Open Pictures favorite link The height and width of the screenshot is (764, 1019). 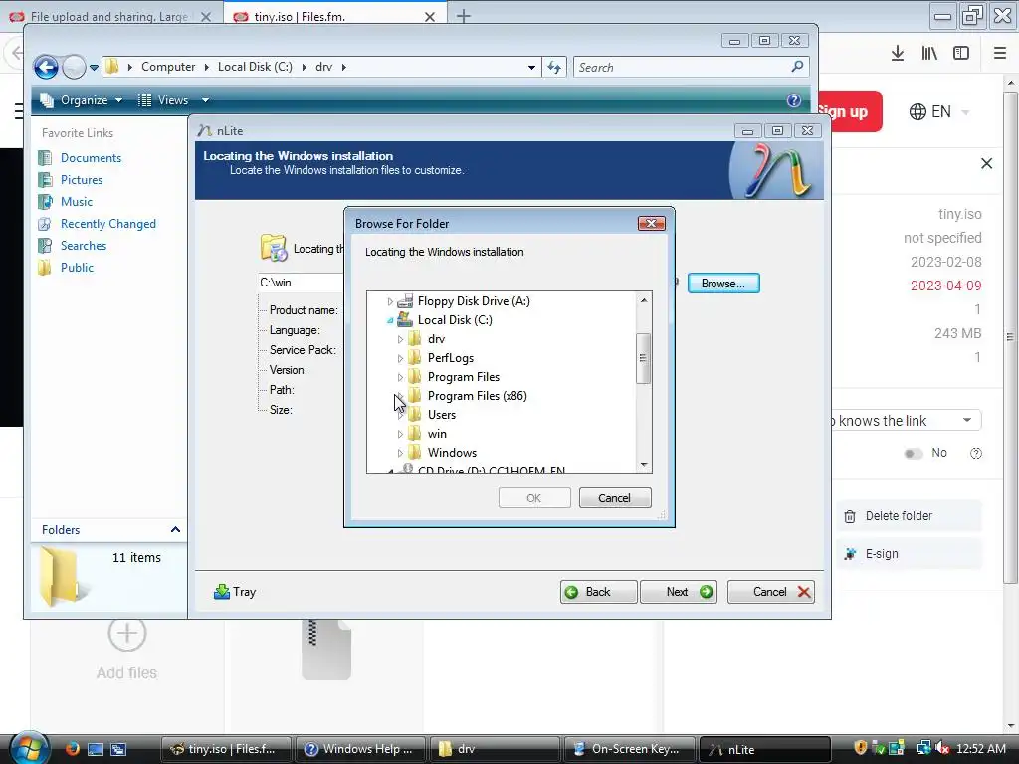point(82,180)
